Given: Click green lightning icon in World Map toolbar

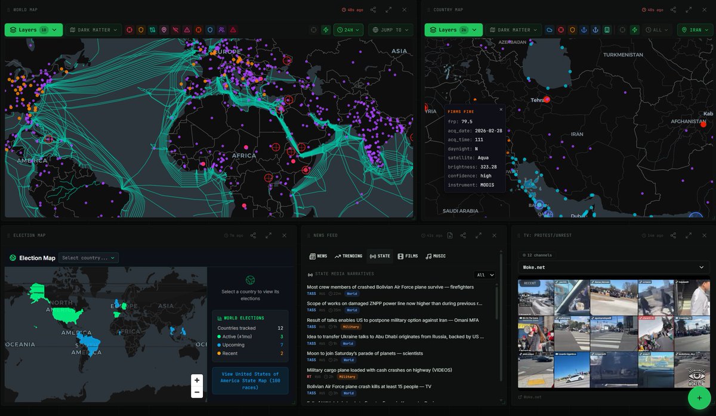Looking at the screenshot, I should [x=325, y=30].
